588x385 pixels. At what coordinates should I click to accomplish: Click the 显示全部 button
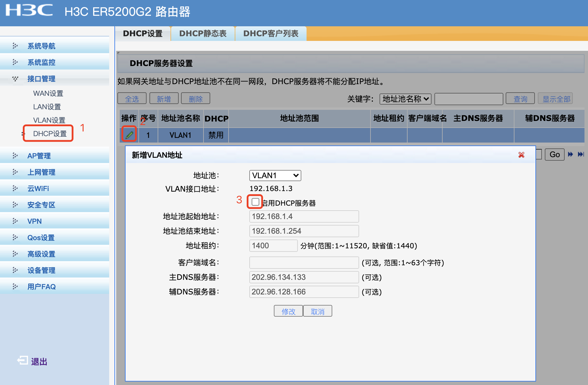click(x=555, y=98)
